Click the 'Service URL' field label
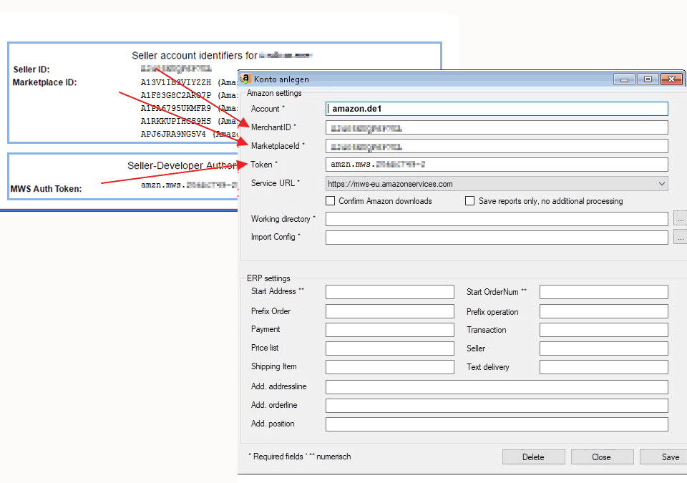687x483 pixels. [275, 183]
